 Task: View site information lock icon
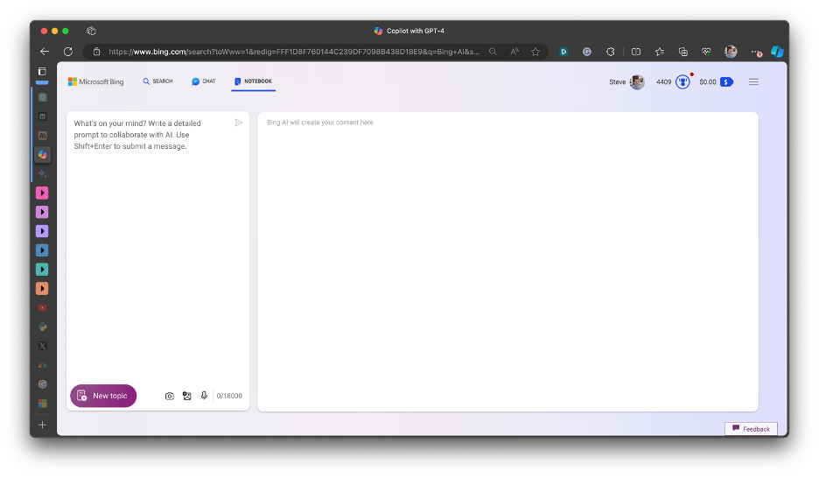tap(96, 51)
